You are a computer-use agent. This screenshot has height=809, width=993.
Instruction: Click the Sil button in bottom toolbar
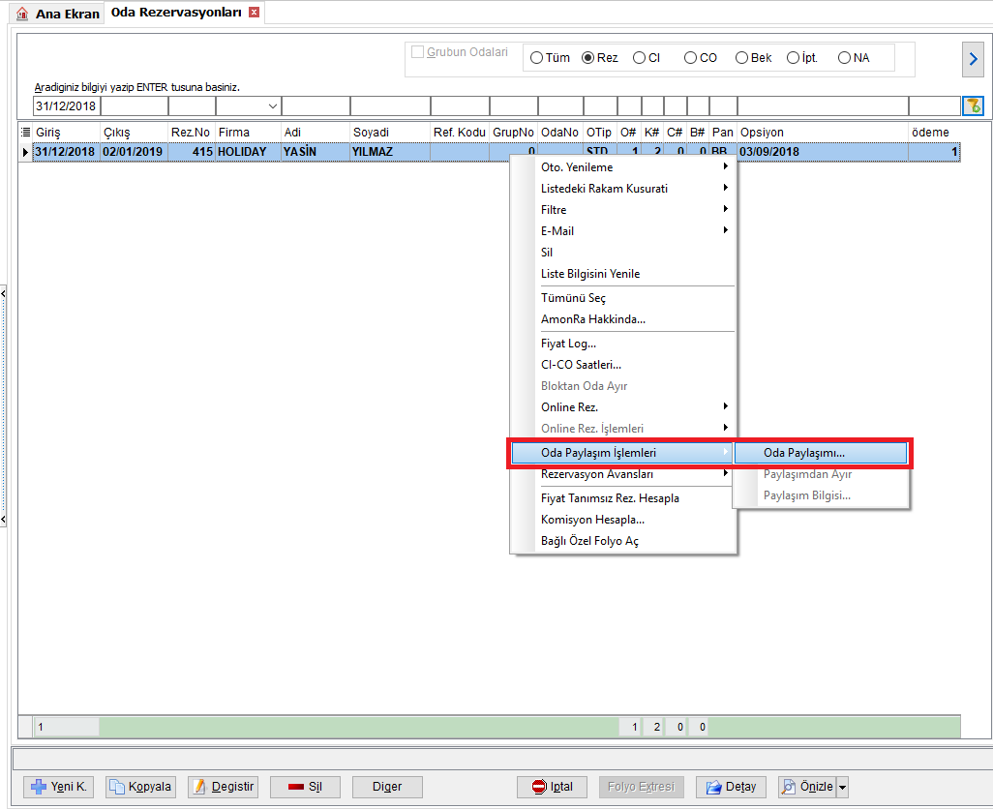[x=305, y=787]
